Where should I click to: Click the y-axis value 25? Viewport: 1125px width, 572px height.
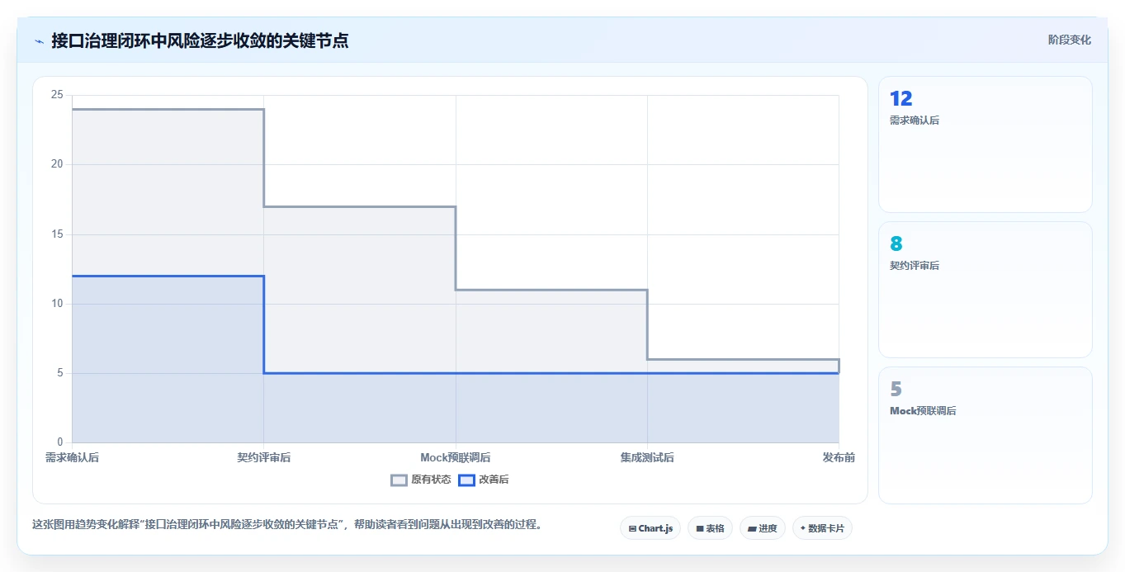click(57, 95)
